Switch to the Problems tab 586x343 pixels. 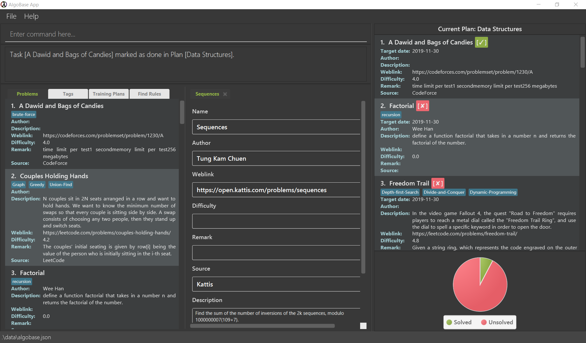point(27,94)
